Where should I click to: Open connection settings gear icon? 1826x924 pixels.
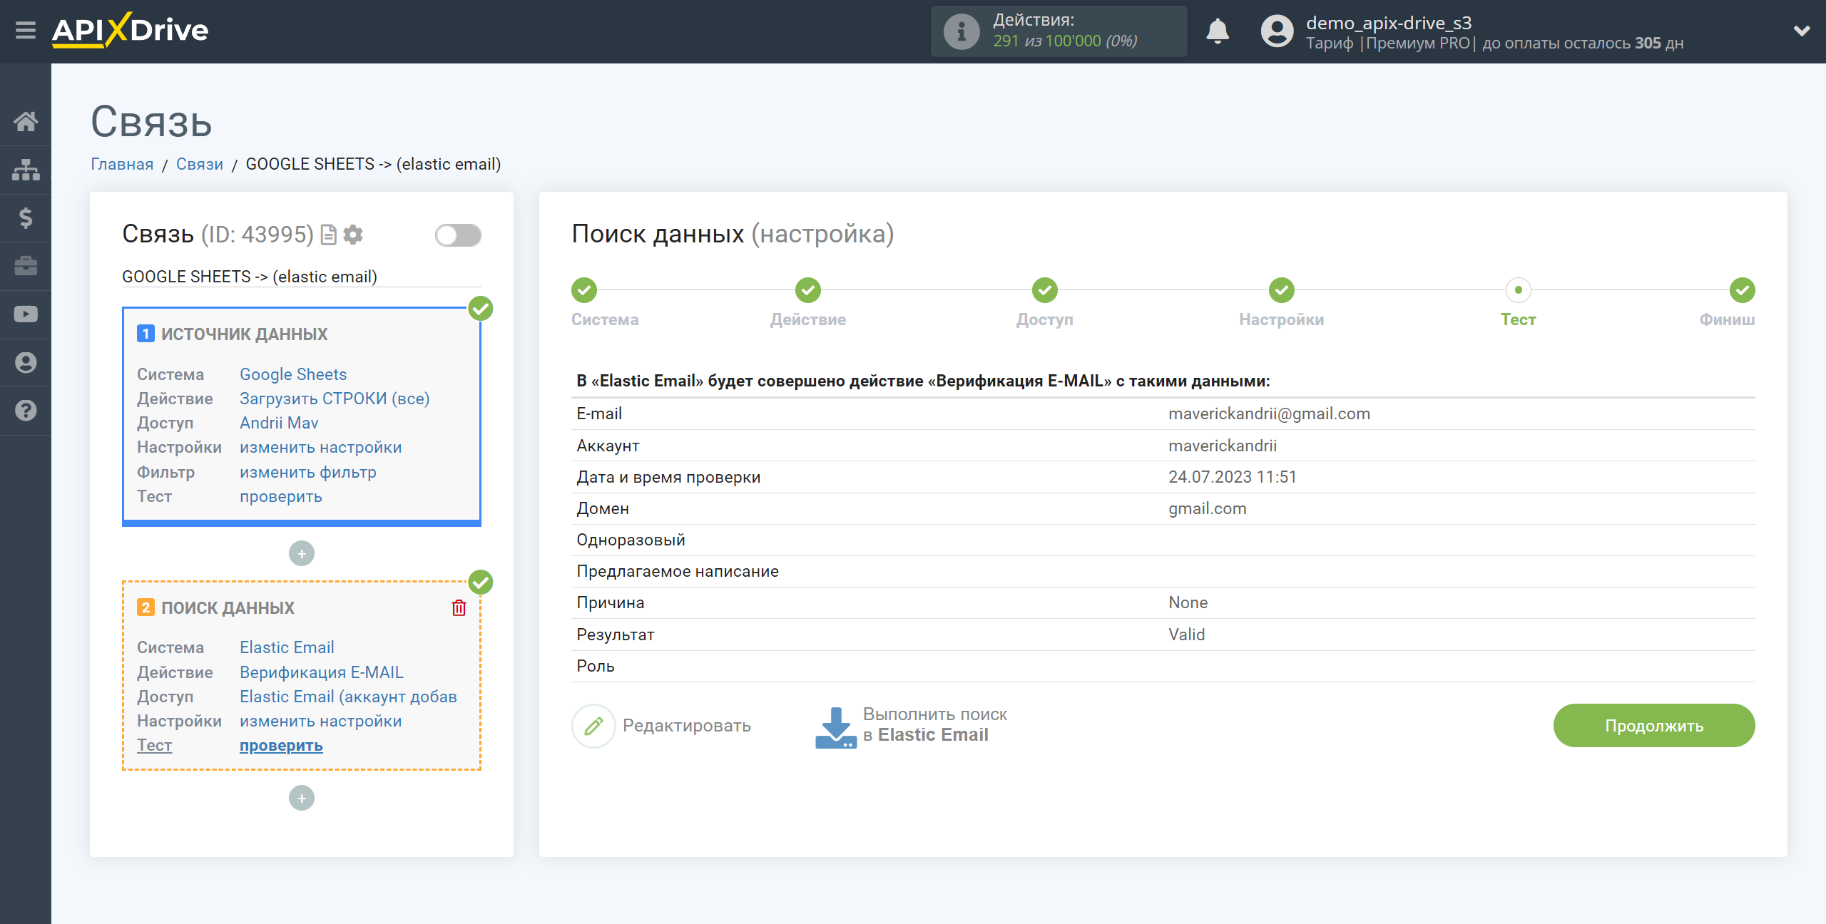point(353,235)
